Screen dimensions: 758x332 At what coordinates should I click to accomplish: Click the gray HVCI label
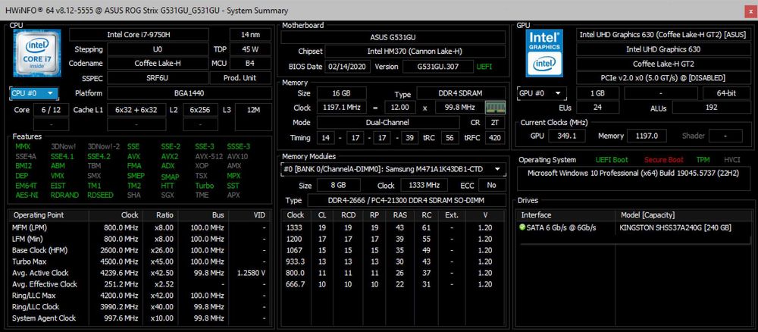coord(731,160)
